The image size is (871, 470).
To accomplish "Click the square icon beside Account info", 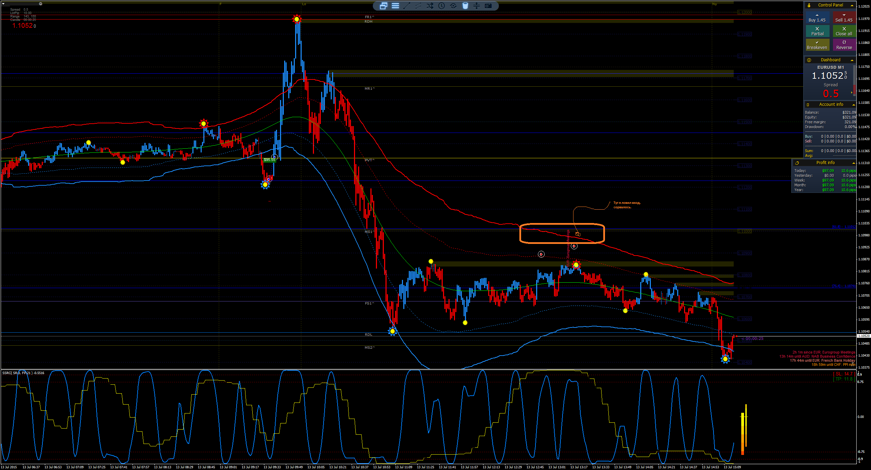I will click(x=808, y=104).
